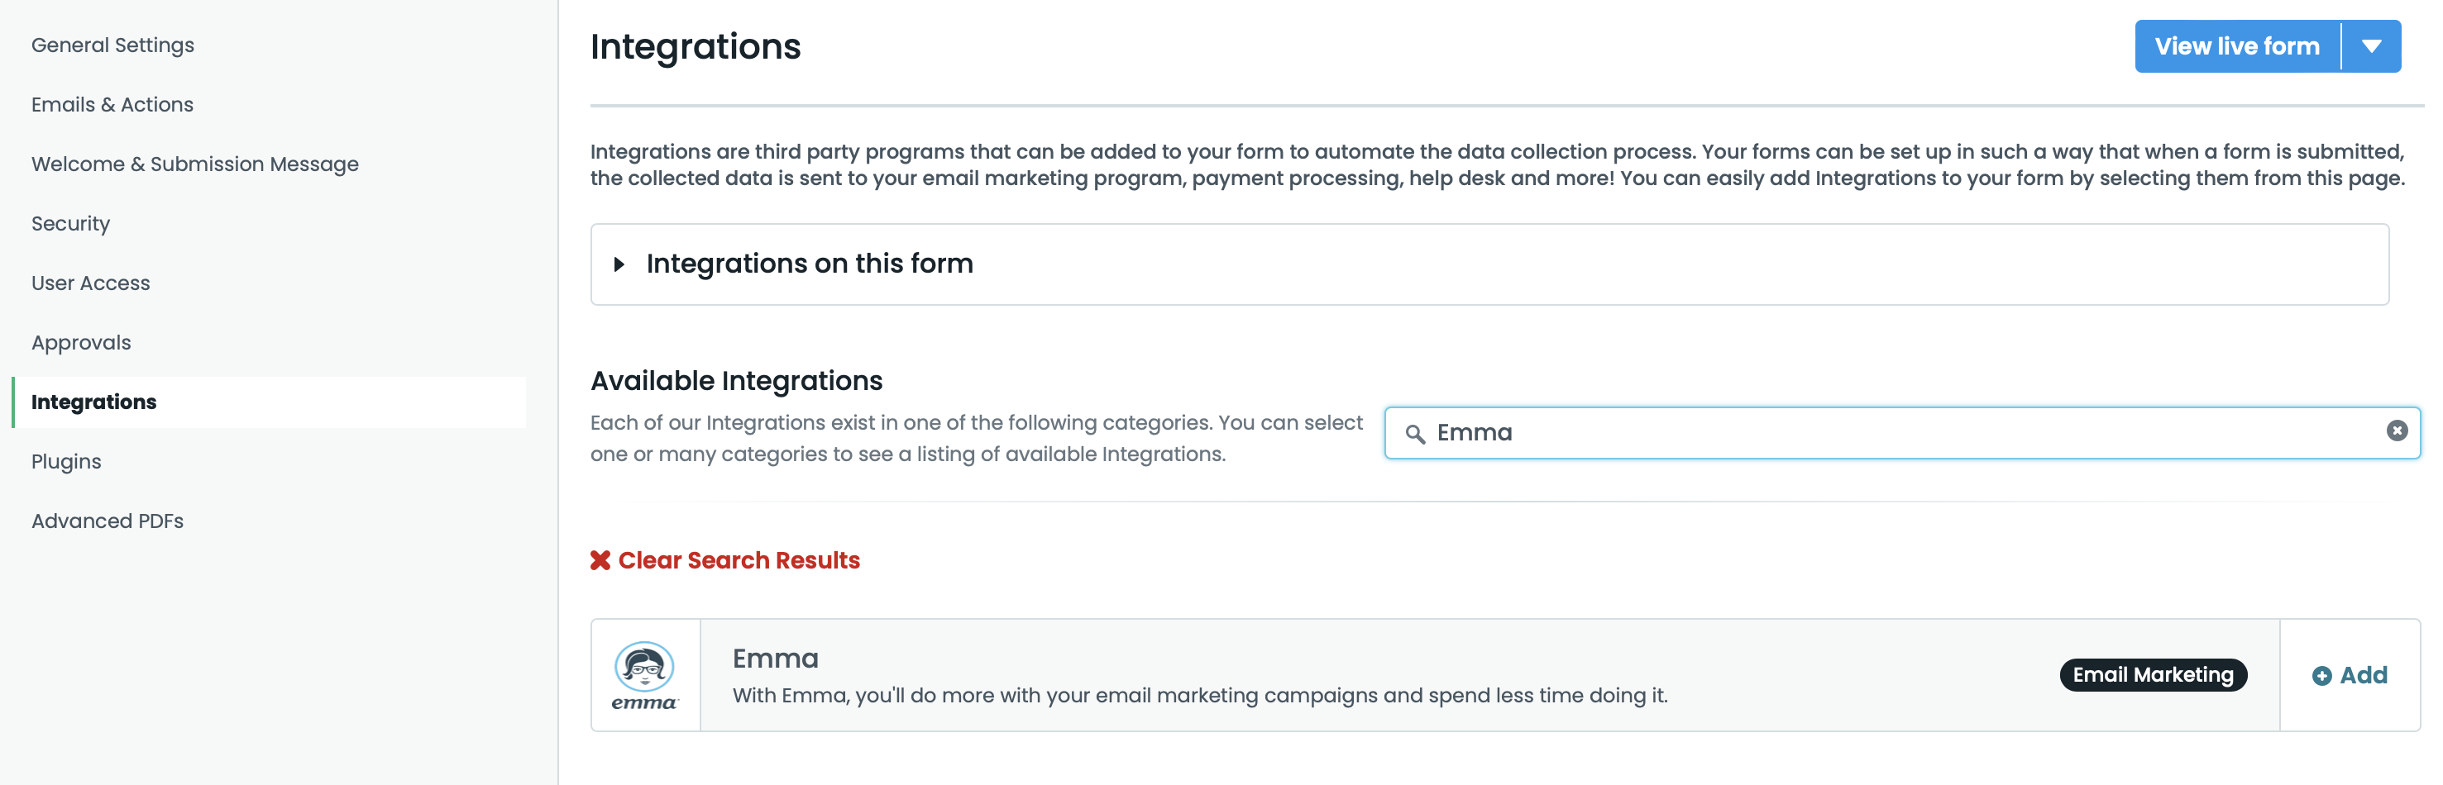Open the View live form dropdown arrow

pyautogui.click(x=2371, y=46)
